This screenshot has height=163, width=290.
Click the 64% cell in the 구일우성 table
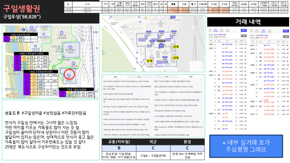tap(90, 92)
